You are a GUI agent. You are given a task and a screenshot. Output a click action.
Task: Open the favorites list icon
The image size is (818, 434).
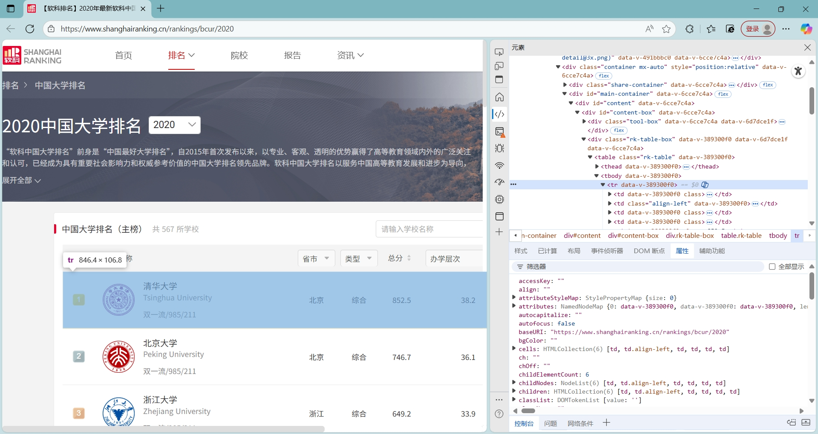tap(711, 29)
